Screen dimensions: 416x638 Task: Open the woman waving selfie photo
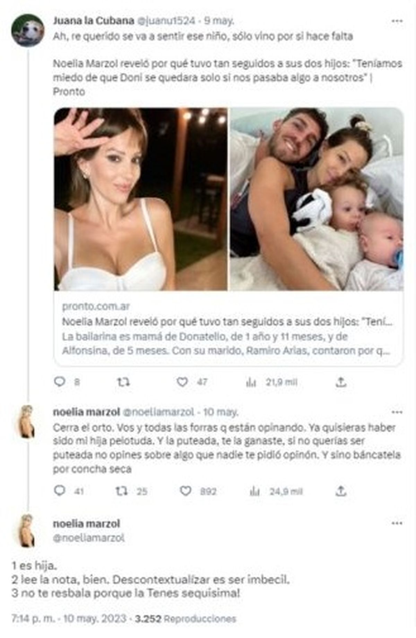click(x=141, y=199)
